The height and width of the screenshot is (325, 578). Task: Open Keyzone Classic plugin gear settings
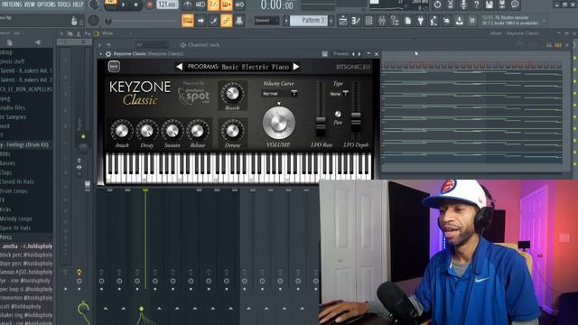(x=108, y=54)
